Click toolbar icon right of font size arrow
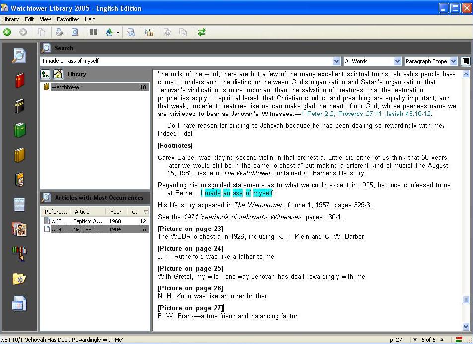Screen dimensions: 473x344 131,32
